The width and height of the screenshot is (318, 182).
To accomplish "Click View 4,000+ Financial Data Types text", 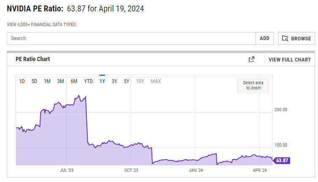I will point(42,25).
